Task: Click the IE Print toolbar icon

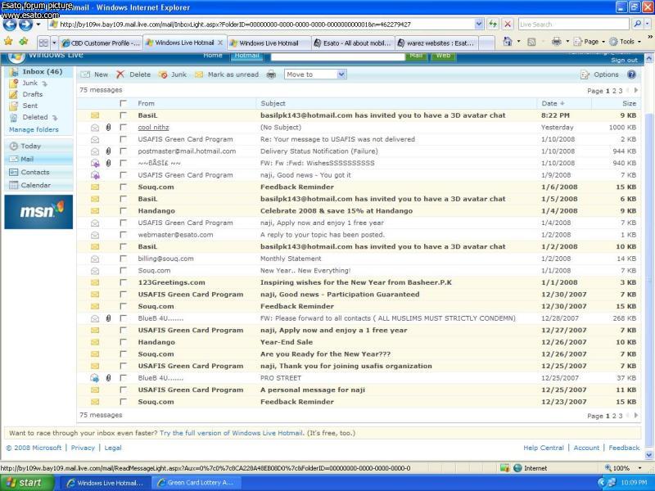Action: 557,42
